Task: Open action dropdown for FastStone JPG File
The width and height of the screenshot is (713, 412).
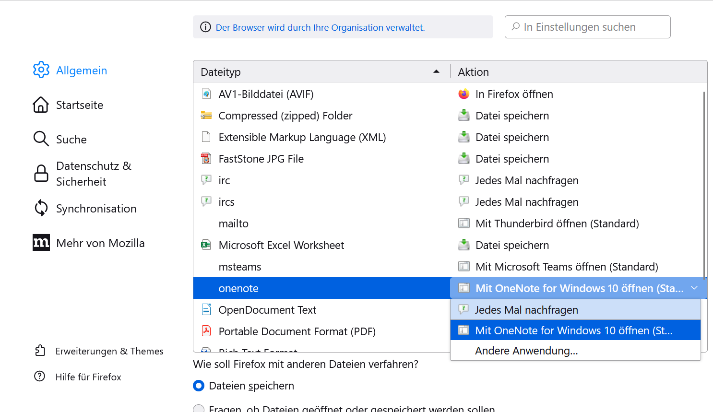Action: [x=578, y=158]
